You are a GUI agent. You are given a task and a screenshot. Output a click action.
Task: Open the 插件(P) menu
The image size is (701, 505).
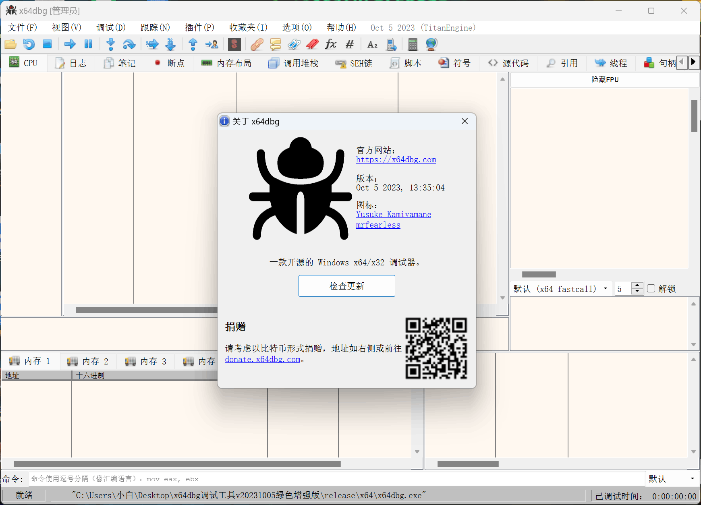click(x=199, y=27)
